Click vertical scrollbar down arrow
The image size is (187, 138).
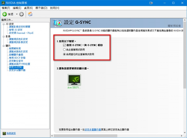[185, 132]
